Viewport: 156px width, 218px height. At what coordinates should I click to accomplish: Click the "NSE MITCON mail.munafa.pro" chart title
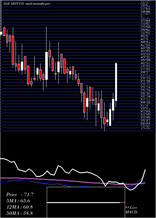[x=27, y=4]
